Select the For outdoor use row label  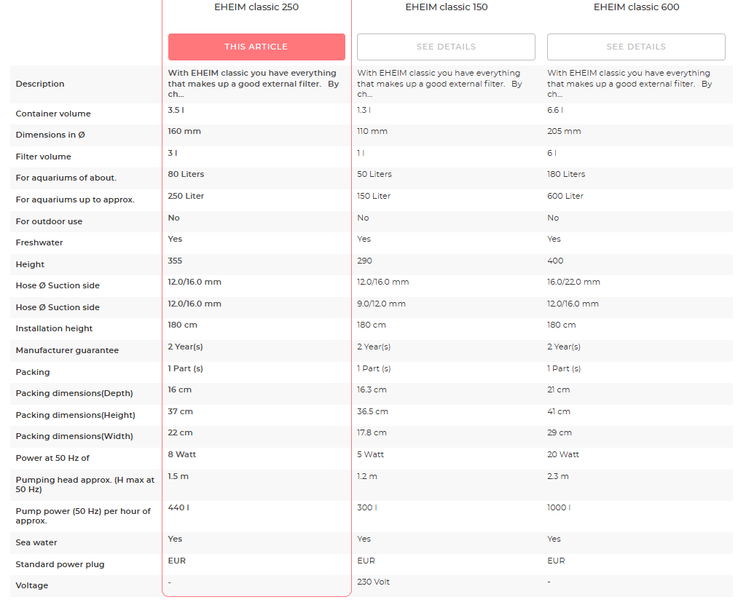pos(49,221)
